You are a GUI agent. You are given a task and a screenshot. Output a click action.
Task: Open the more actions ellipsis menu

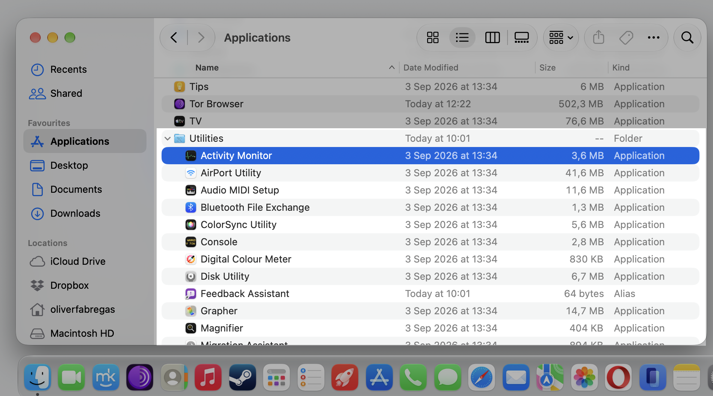click(x=654, y=37)
